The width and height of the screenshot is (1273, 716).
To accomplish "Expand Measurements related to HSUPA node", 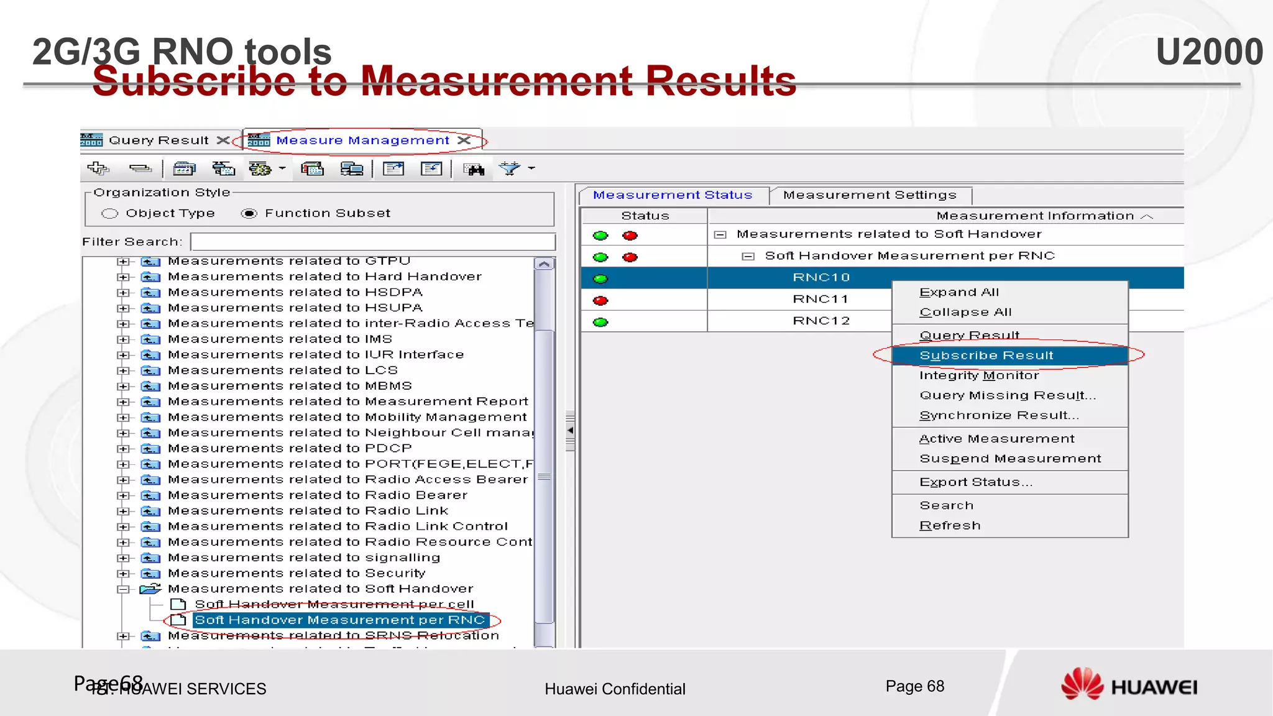I will pyautogui.click(x=123, y=308).
